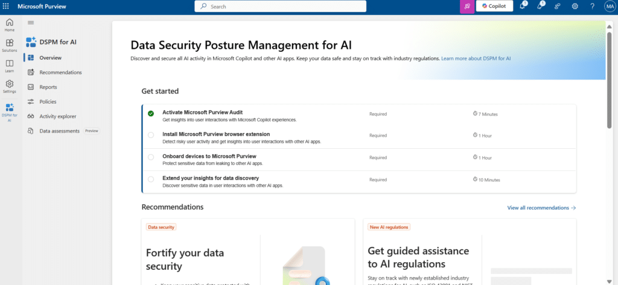Select Recommendations in the side menu
618x285 pixels.
(x=60, y=72)
